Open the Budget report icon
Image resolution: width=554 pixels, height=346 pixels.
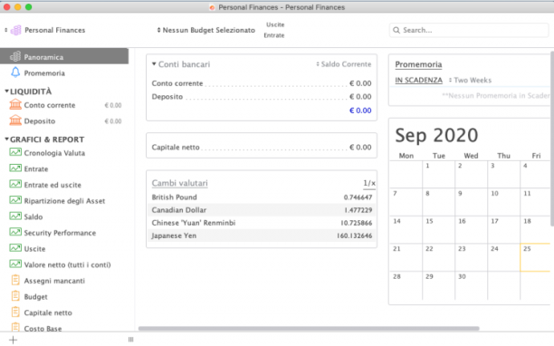(15, 296)
